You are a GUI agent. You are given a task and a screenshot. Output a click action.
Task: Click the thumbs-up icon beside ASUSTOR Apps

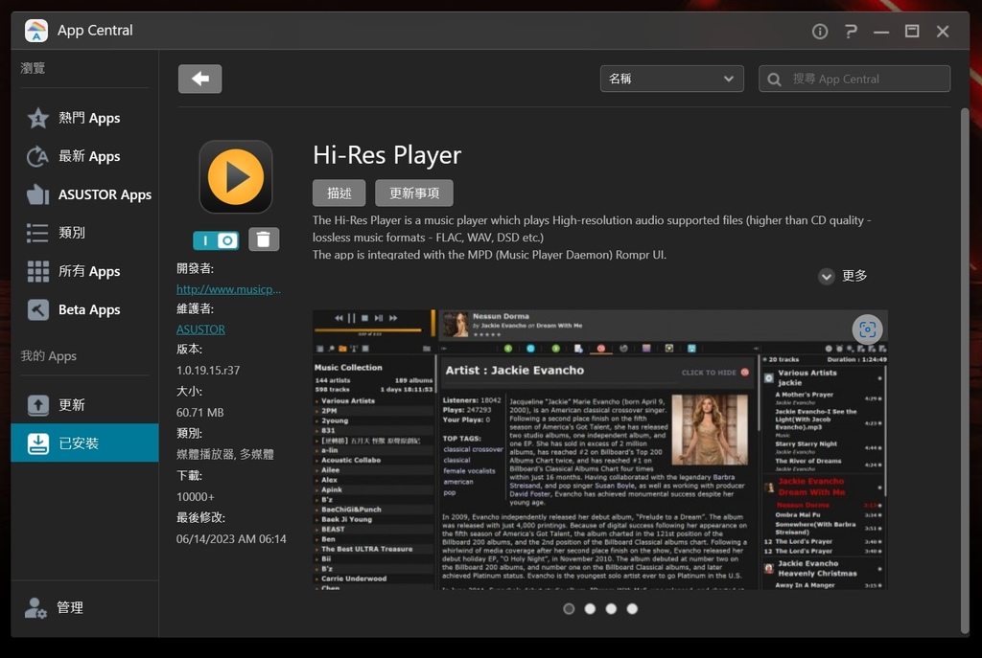(37, 194)
